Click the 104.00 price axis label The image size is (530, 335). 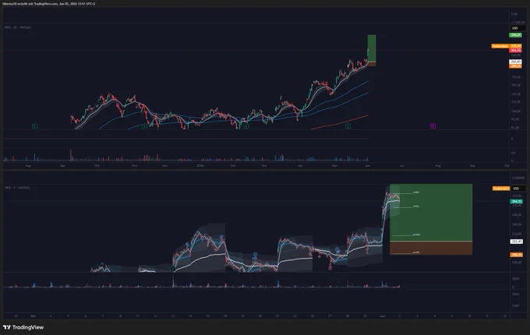[x=515, y=111]
